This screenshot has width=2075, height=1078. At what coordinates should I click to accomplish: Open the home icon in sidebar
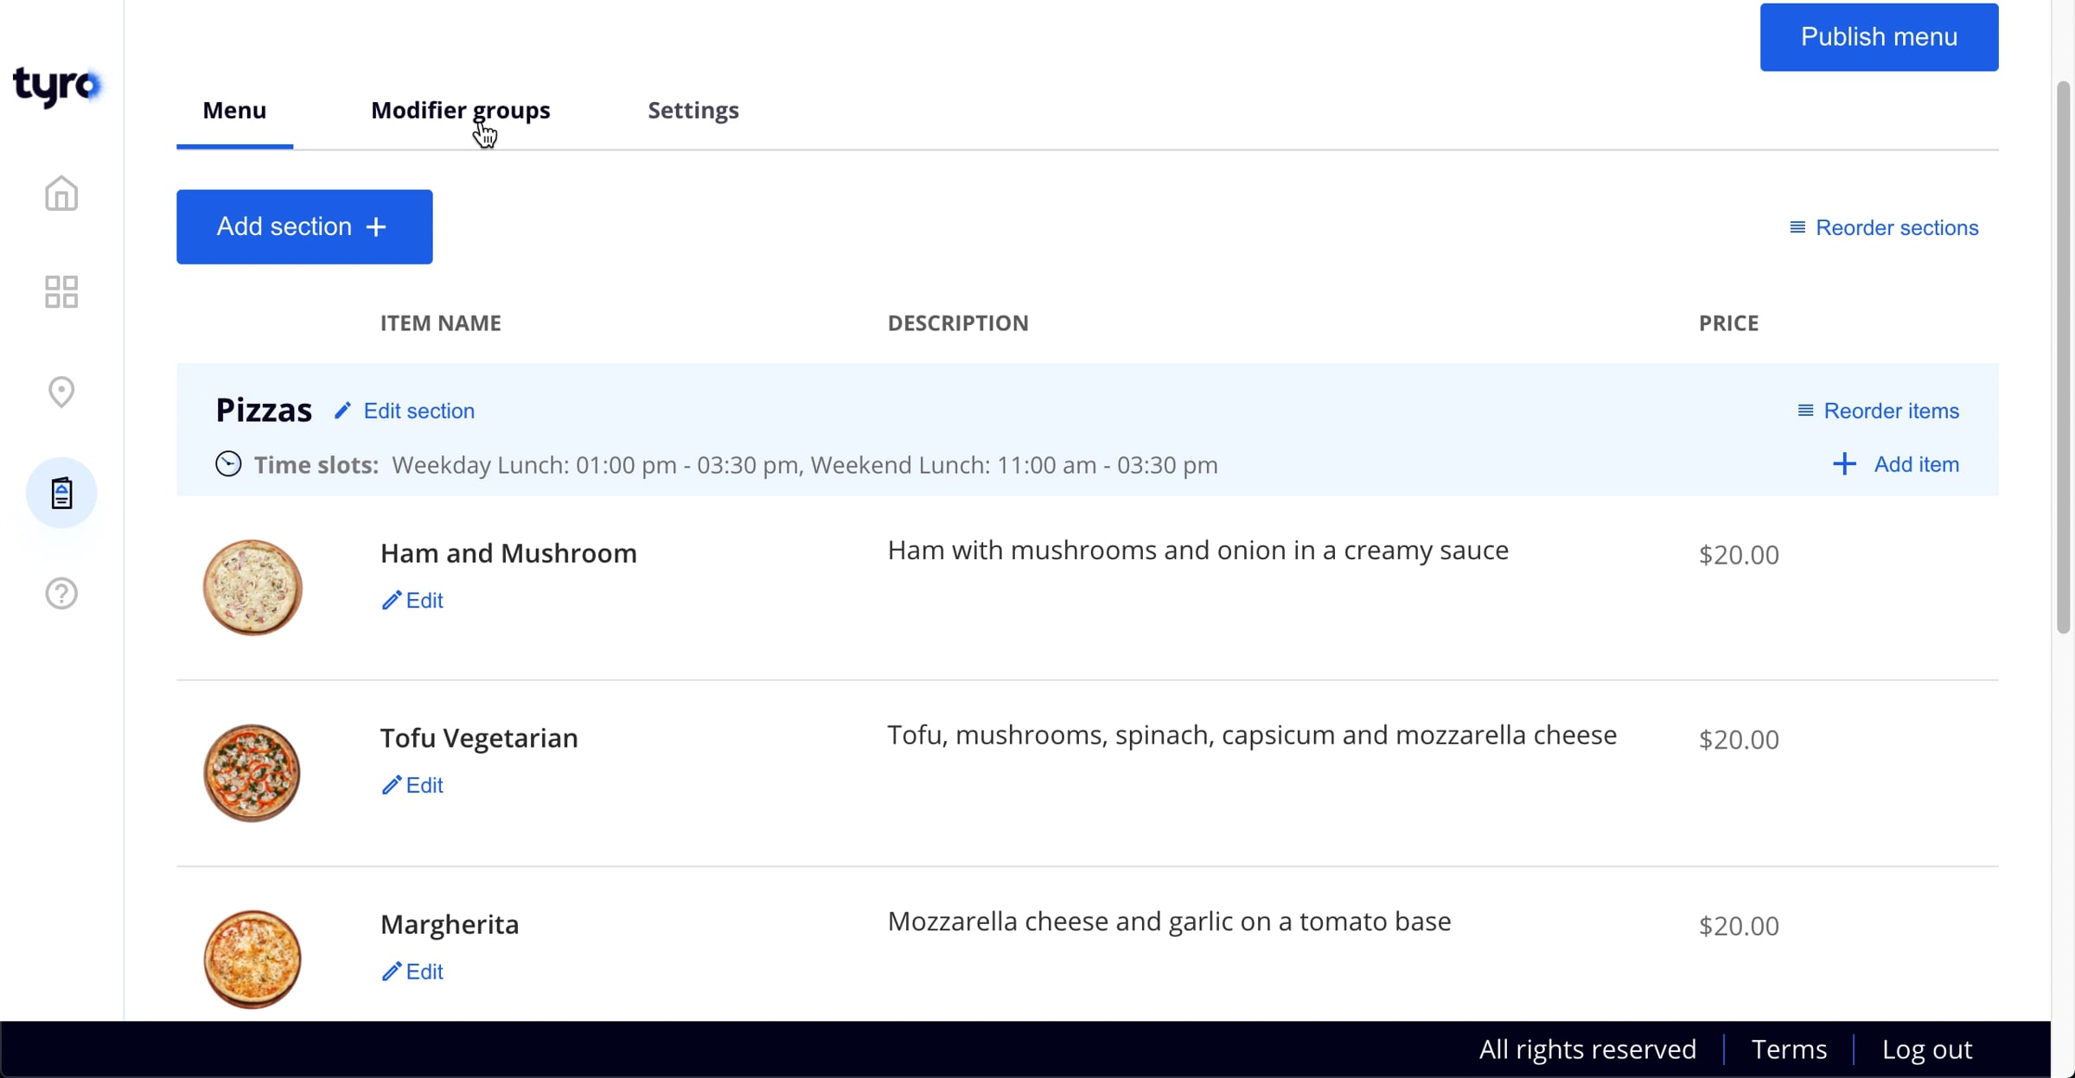coord(61,194)
